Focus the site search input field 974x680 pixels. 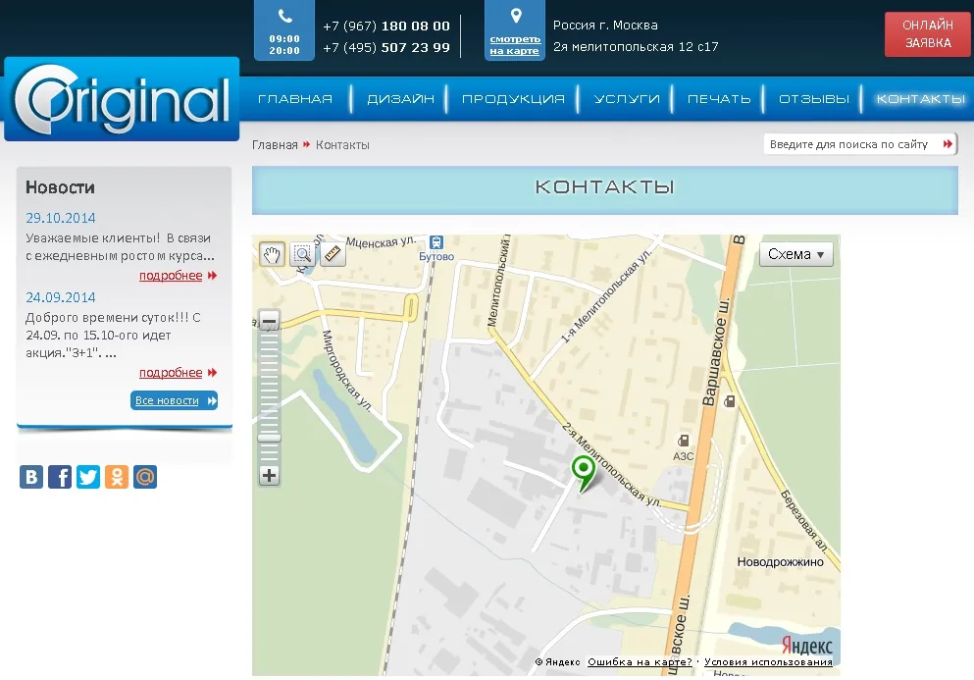tap(852, 144)
